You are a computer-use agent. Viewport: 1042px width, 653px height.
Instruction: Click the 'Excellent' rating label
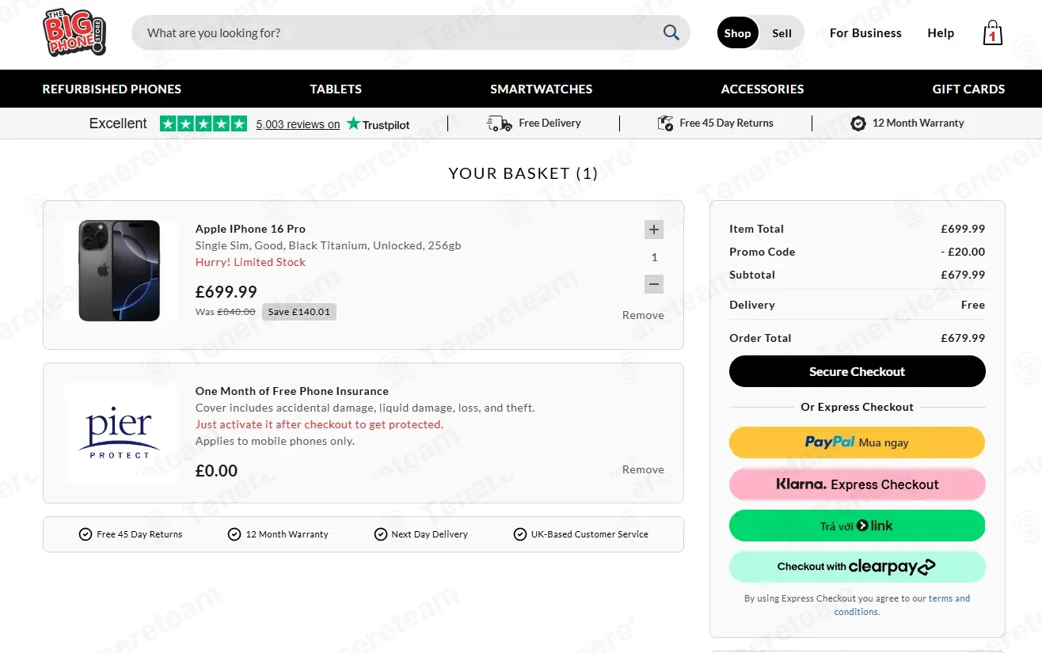[x=118, y=123]
